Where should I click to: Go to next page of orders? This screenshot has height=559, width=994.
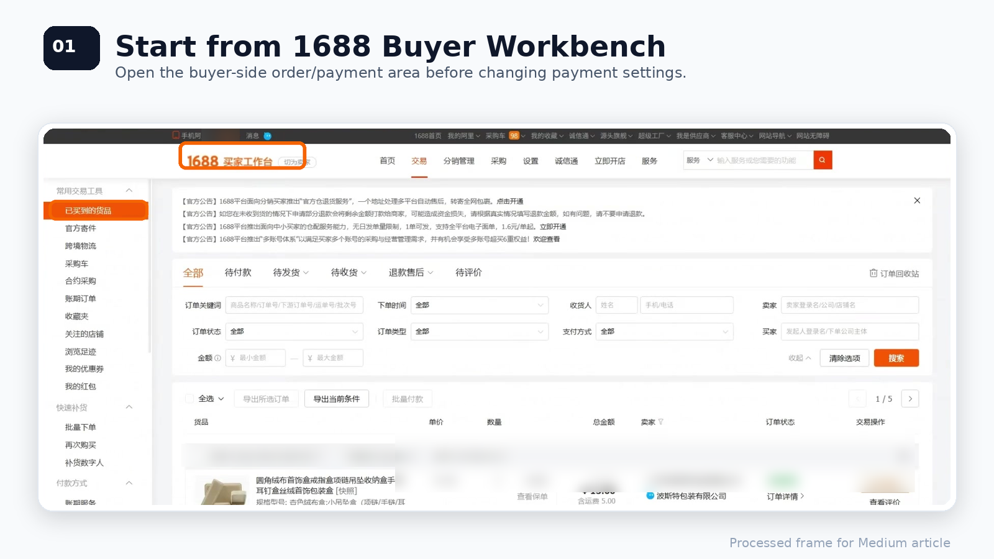[910, 399]
